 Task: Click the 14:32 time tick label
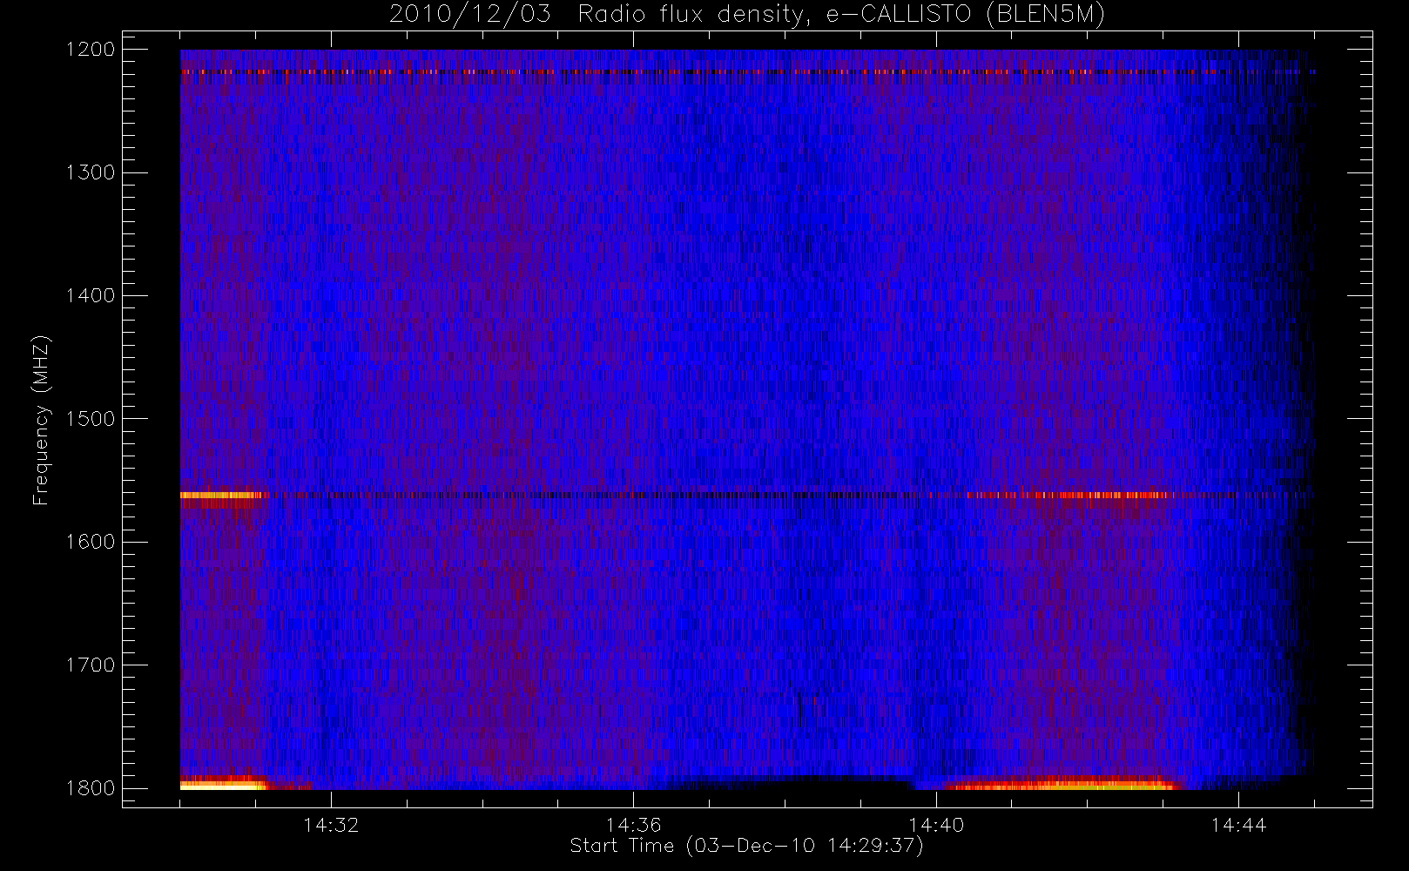point(331,825)
